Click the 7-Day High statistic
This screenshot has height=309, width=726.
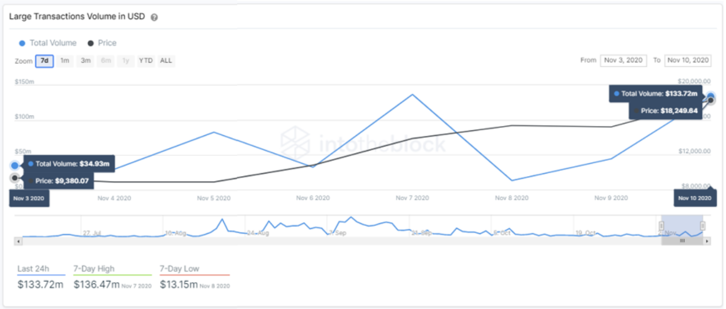pos(112,278)
